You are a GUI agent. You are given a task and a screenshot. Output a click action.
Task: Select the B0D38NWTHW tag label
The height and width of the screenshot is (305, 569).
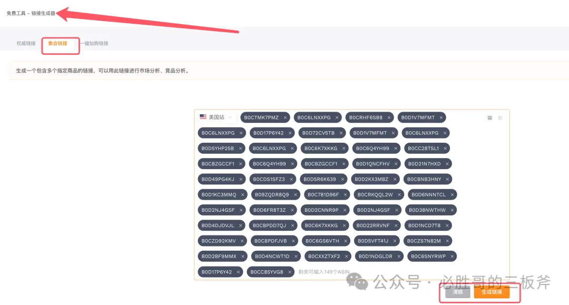(x=427, y=210)
